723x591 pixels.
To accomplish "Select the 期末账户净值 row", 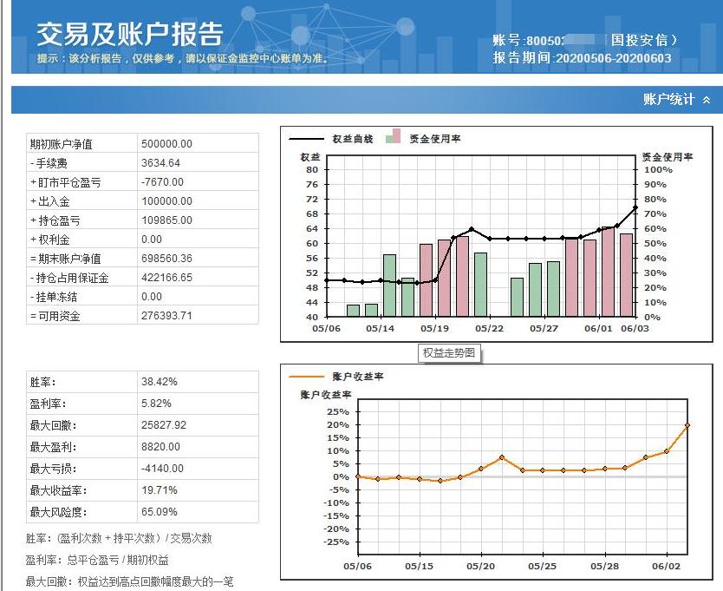I will 139,257.
